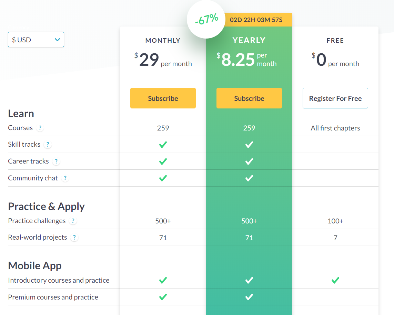Open the Career tracks help icon

[x=56, y=161]
